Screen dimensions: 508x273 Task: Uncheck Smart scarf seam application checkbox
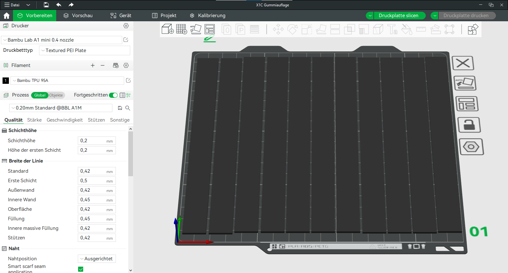pos(81,269)
